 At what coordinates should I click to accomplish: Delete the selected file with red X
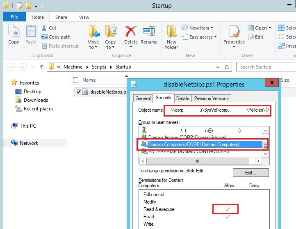tap(131, 34)
